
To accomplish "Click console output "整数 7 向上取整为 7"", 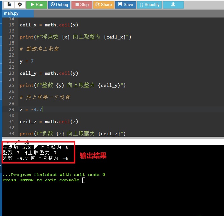I will click(30, 153).
